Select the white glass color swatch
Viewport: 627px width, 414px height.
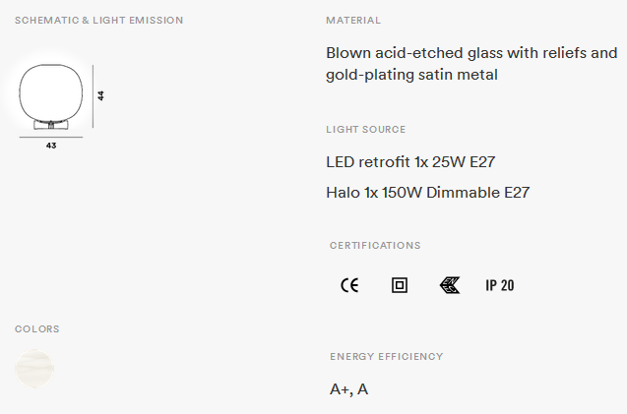pyautogui.click(x=34, y=369)
